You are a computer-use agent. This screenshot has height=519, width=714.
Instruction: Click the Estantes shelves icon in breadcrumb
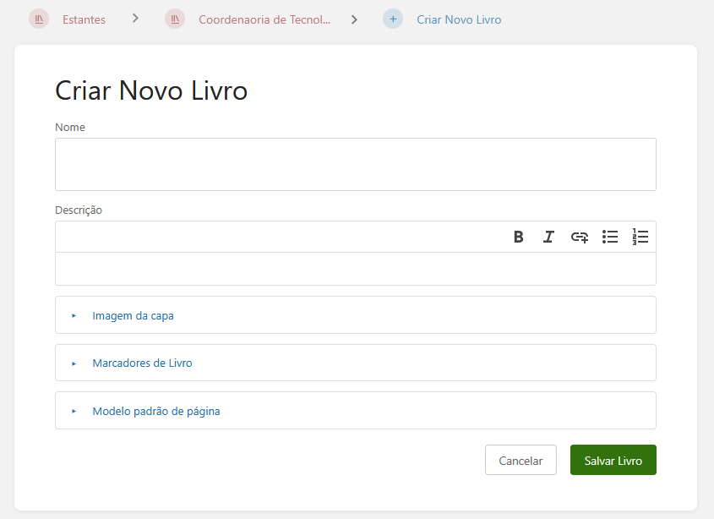39,19
